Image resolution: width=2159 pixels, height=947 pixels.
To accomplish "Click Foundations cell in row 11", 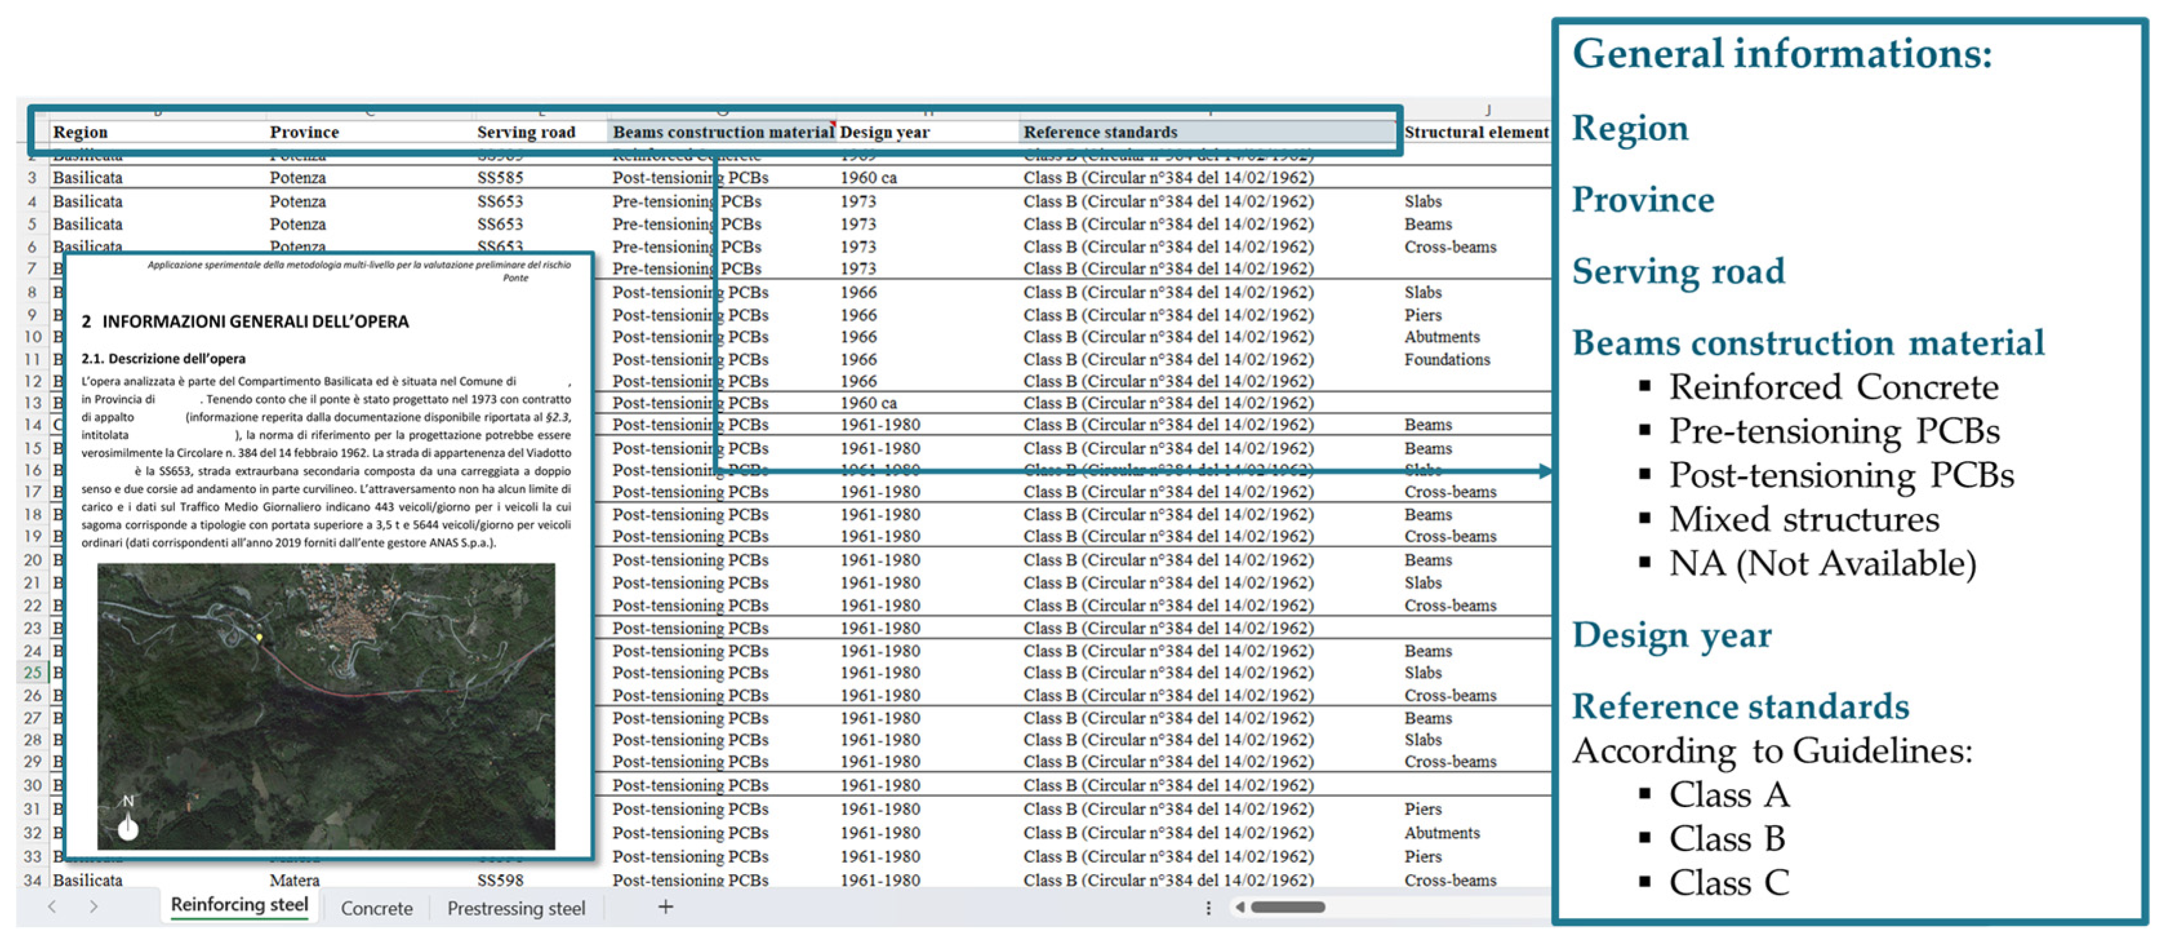I will (x=1446, y=360).
